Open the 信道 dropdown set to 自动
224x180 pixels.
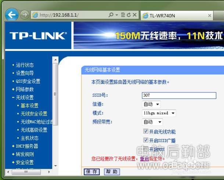(x=151, y=104)
